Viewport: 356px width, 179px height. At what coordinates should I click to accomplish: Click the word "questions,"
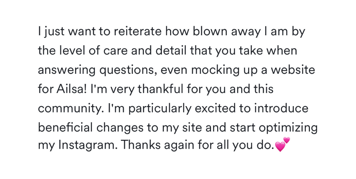[128, 70]
